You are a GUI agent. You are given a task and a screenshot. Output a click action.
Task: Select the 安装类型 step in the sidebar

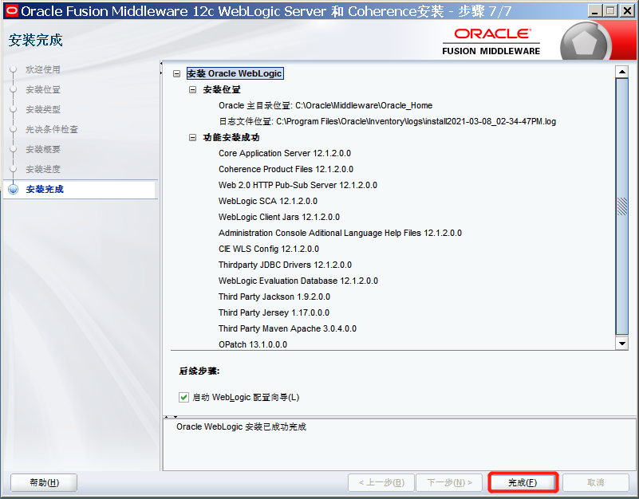(x=43, y=109)
